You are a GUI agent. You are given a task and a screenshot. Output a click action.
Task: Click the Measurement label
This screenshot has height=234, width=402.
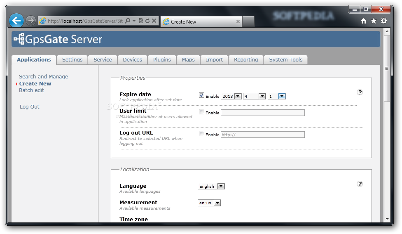138,202
